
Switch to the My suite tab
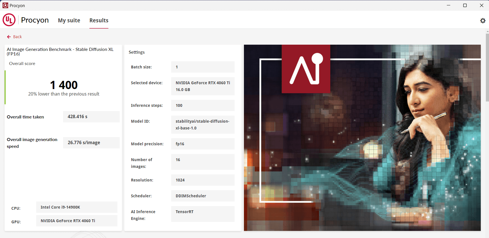(69, 20)
